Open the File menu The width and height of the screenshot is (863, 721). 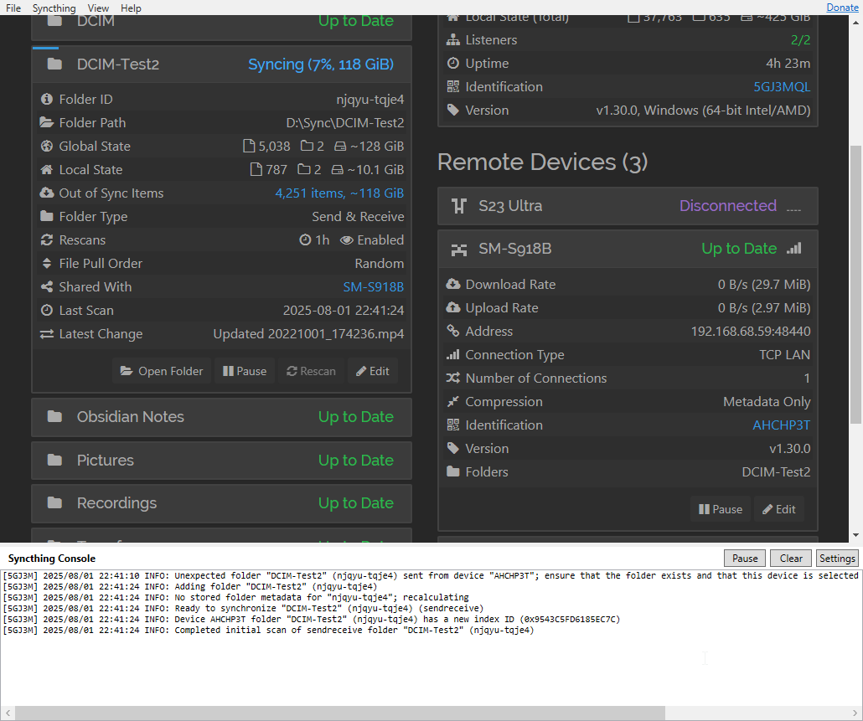pos(13,8)
